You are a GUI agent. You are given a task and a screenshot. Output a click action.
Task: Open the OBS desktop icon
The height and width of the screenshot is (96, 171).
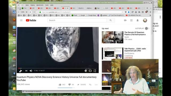click(14, 81)
